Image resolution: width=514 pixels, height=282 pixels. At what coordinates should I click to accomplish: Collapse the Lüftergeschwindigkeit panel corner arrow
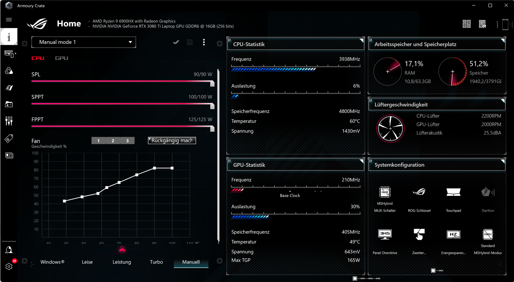coord(503,101)
